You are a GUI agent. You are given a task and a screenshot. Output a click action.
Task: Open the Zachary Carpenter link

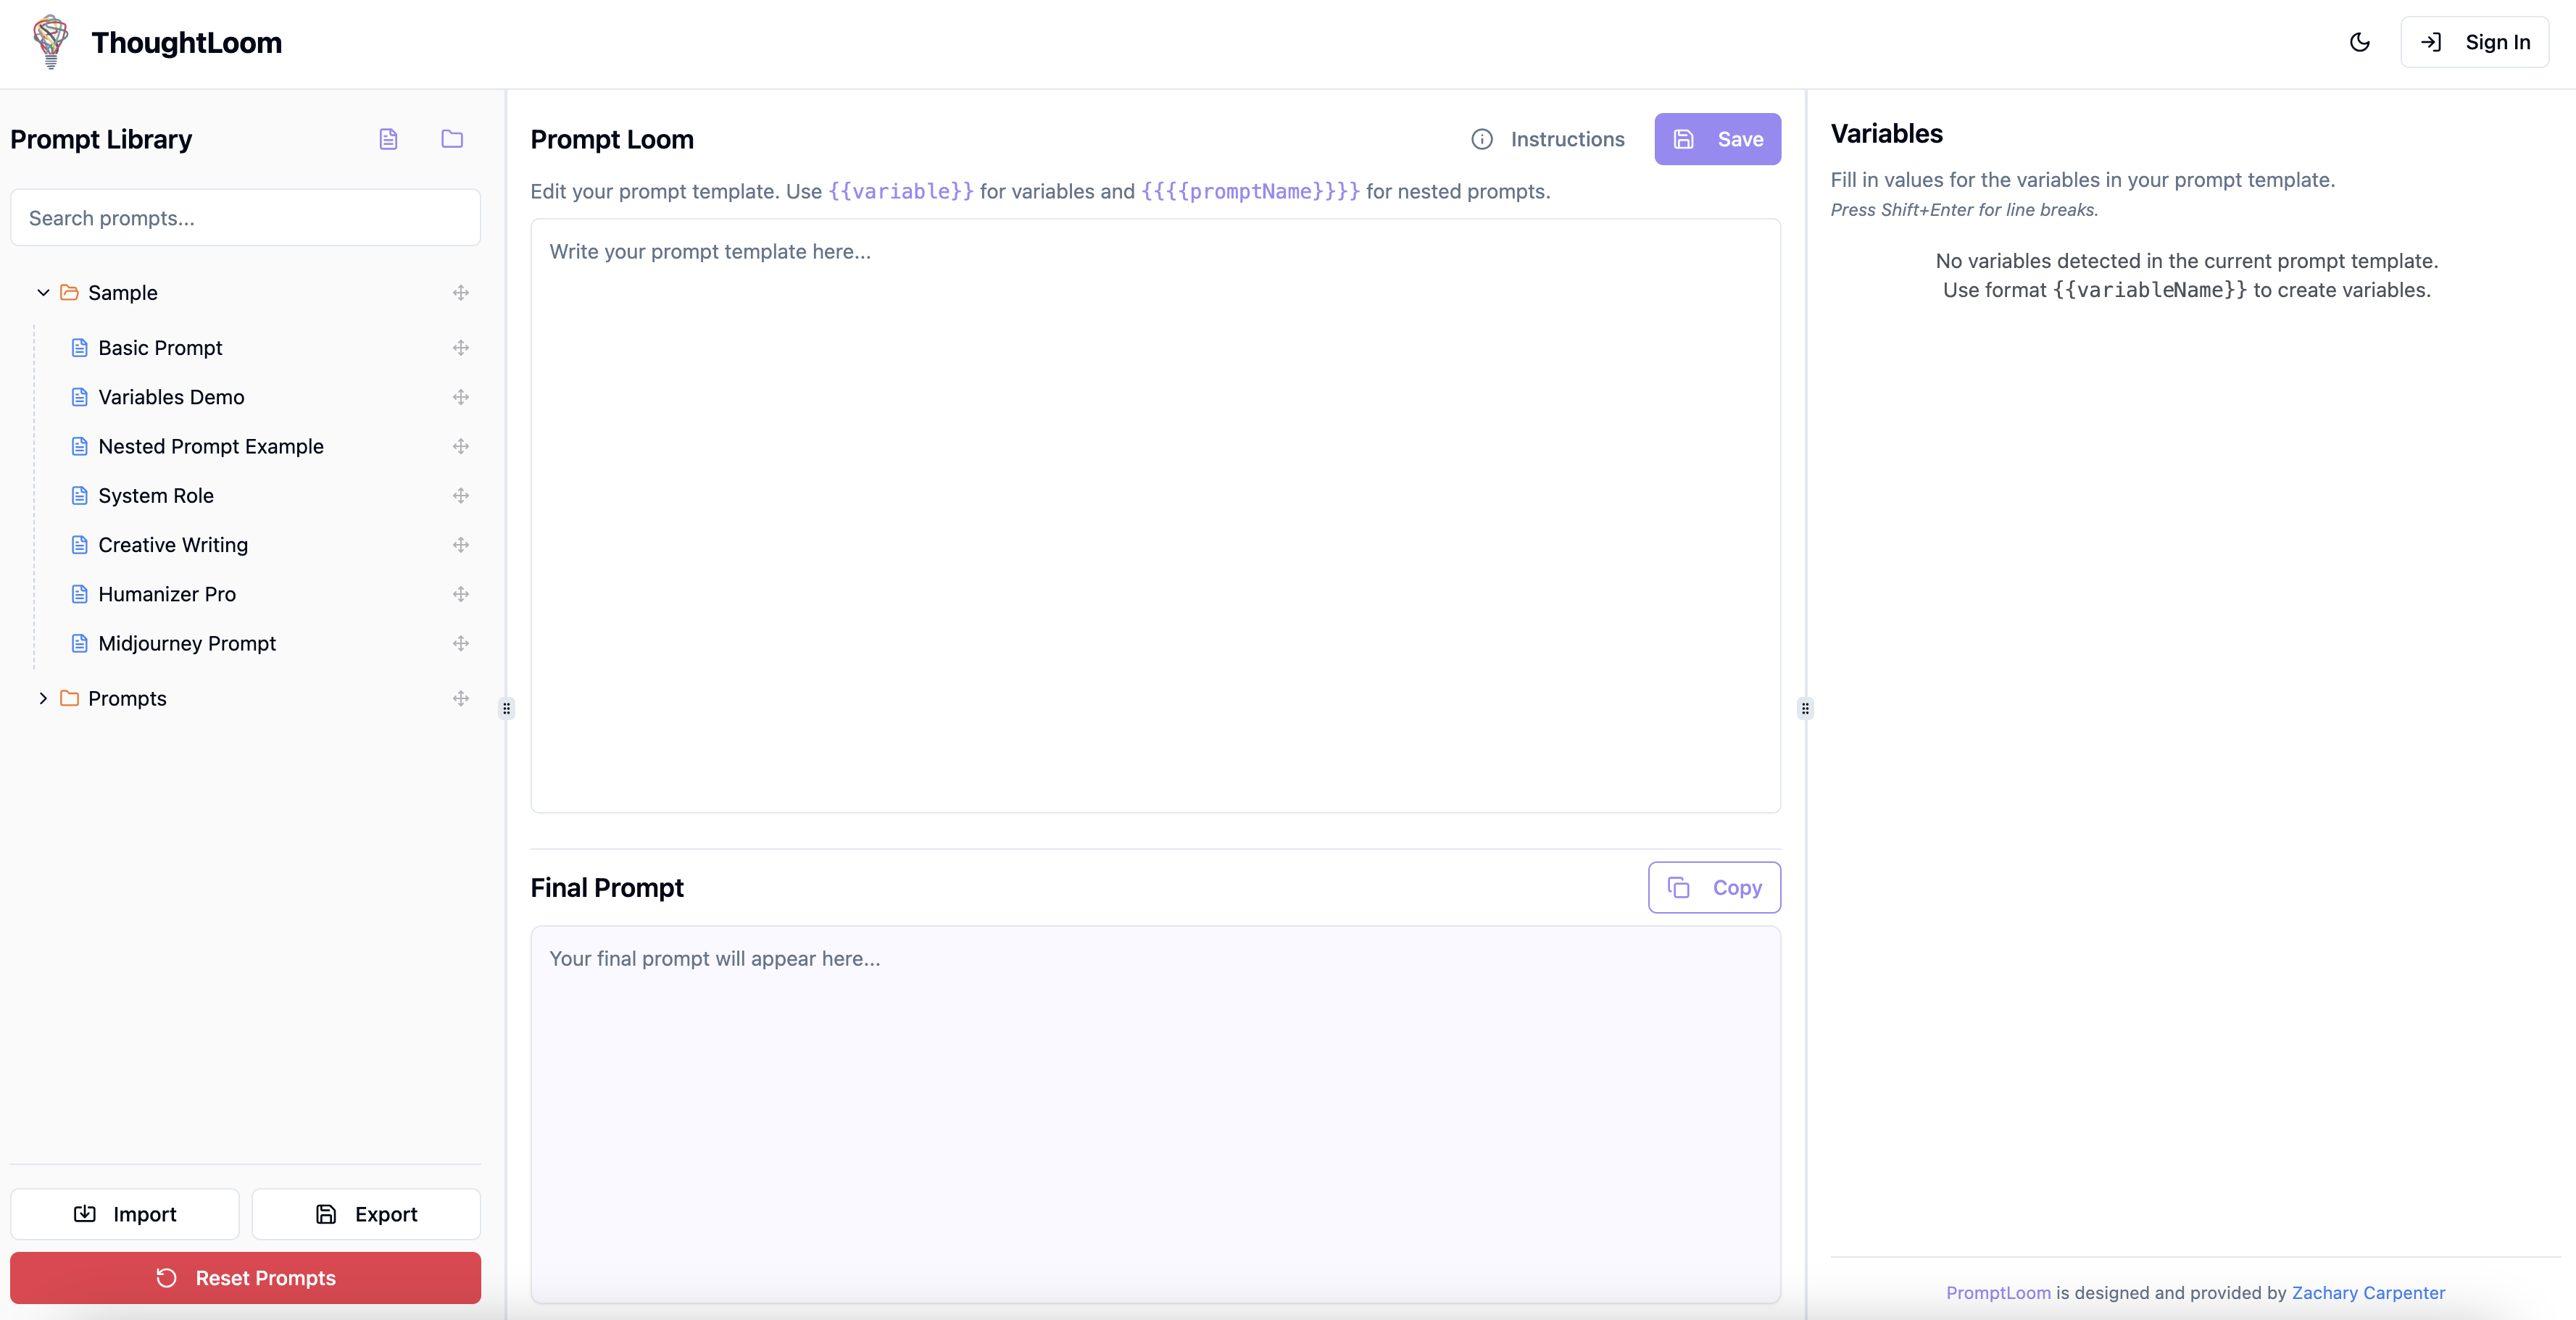click(x=2368, y=1292)
